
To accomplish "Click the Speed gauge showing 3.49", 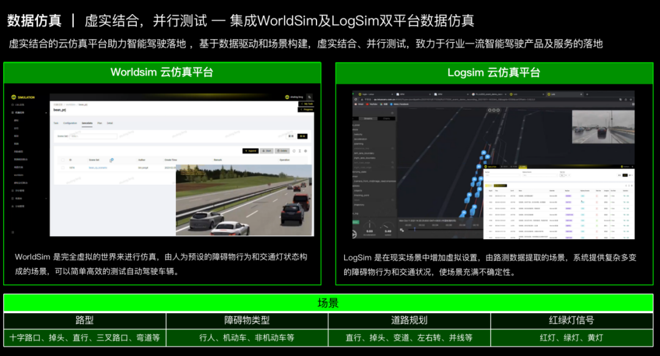I will pyautogui.click(x=387, y=228).
